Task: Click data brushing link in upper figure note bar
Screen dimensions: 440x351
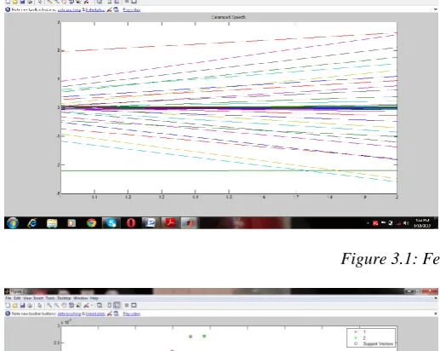Action: (x=69, y=9)
